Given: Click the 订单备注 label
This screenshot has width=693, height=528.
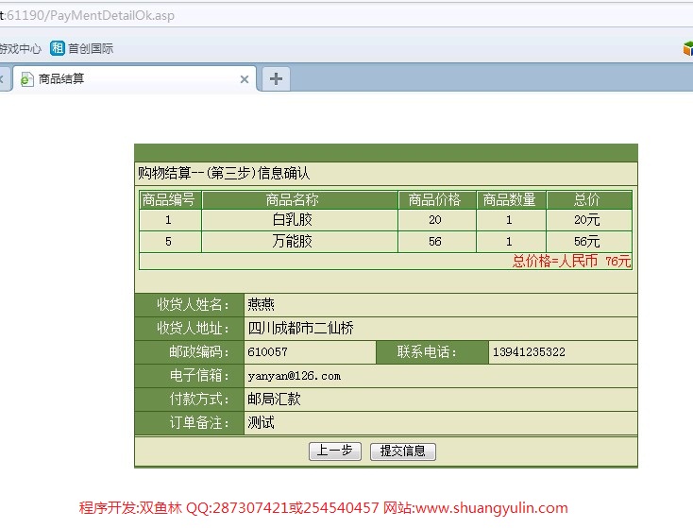Looking at the screenshot, I should click(x=200, y=423).
